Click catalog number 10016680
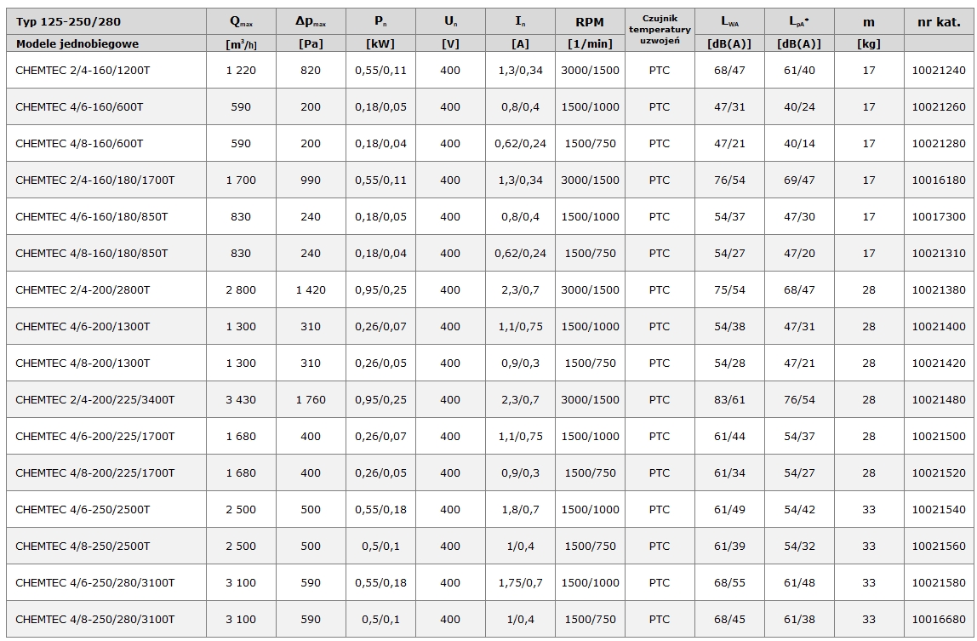 938,620
